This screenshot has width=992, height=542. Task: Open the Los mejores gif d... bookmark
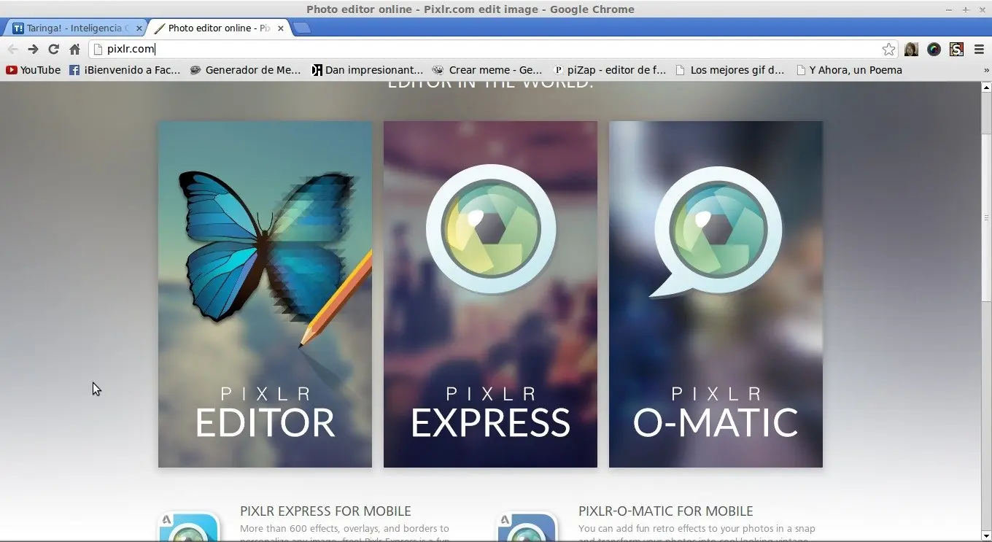click(730, 70)
